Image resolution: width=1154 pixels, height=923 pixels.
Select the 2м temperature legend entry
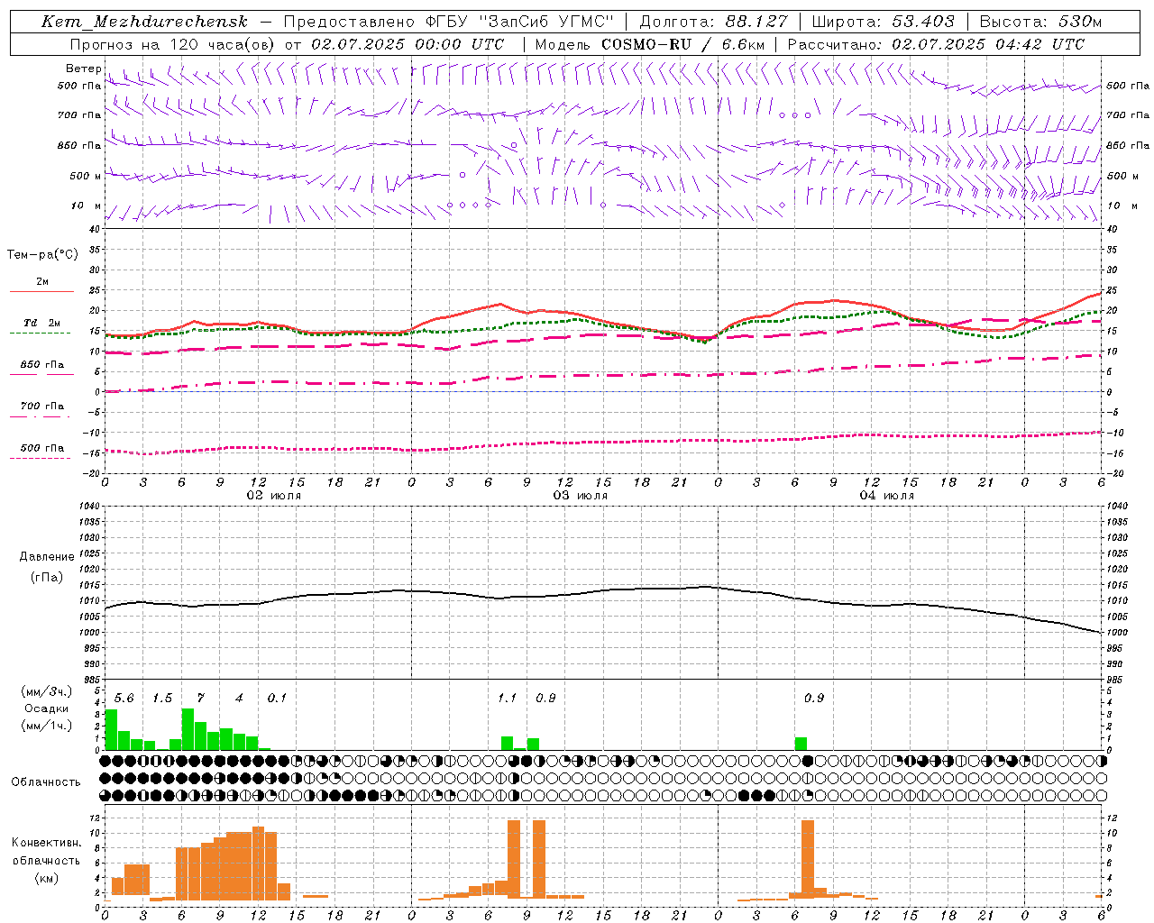click(42, 281)
